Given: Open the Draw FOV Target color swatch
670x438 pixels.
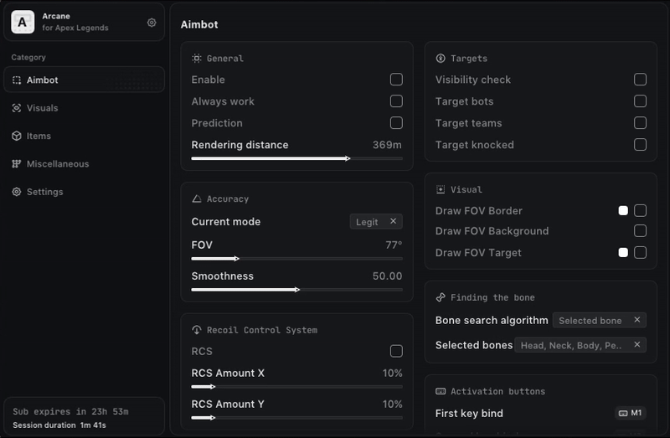Looking at the screenshot, I should tap(623, 253).
